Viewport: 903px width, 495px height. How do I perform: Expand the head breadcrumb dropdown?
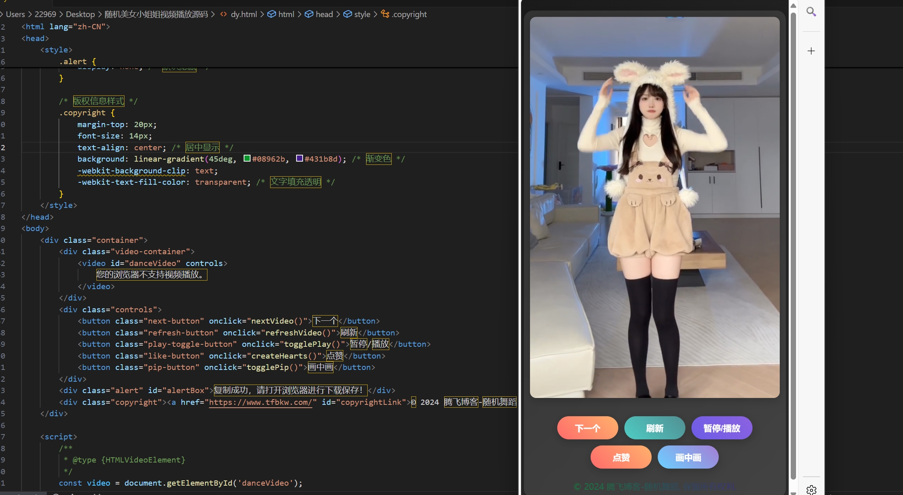[324, 14]
